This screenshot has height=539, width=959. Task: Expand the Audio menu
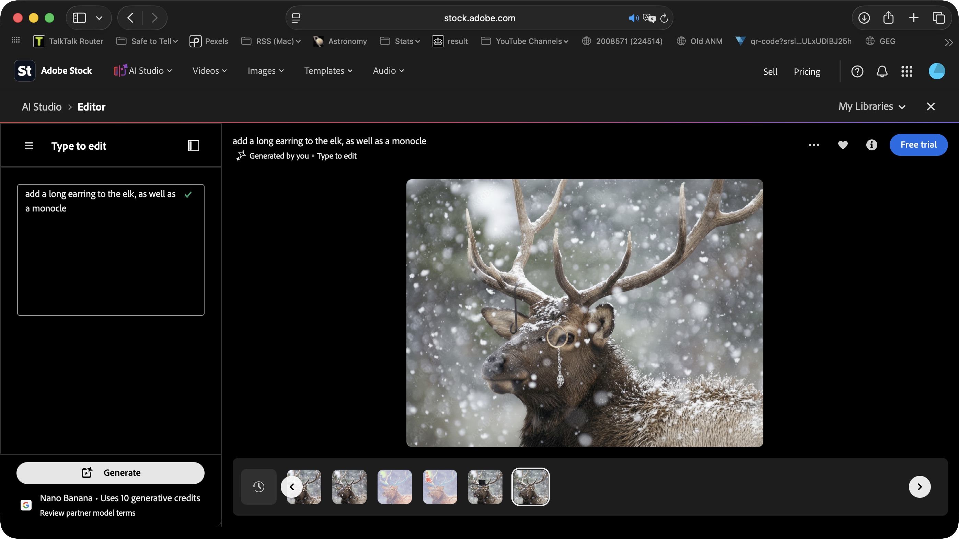tap(388, 71)
